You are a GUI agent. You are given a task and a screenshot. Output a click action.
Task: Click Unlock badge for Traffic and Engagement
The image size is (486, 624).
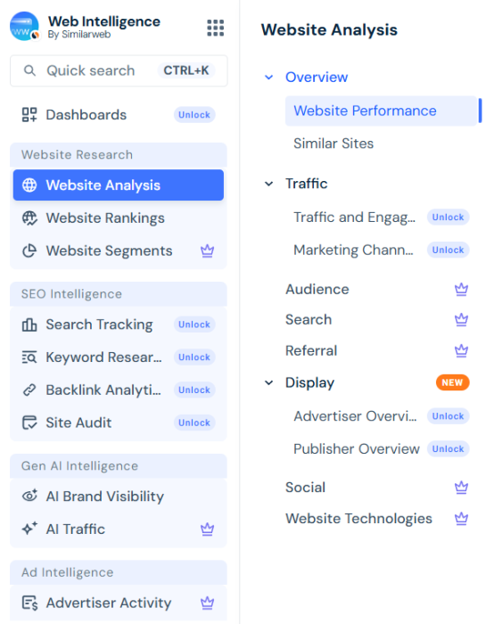pos(449,218)
